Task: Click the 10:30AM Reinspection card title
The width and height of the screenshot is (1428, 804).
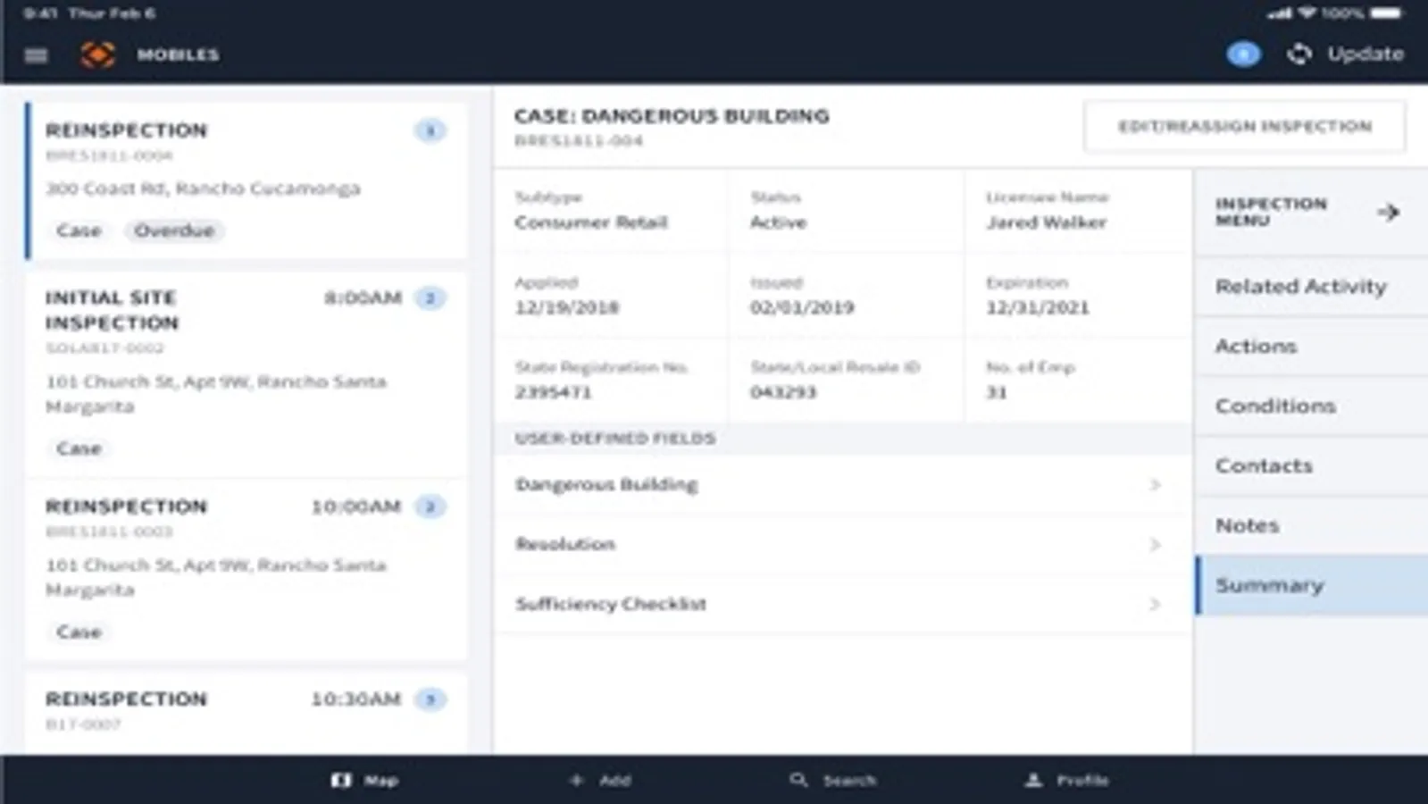Action: click(x=126, y=699)
